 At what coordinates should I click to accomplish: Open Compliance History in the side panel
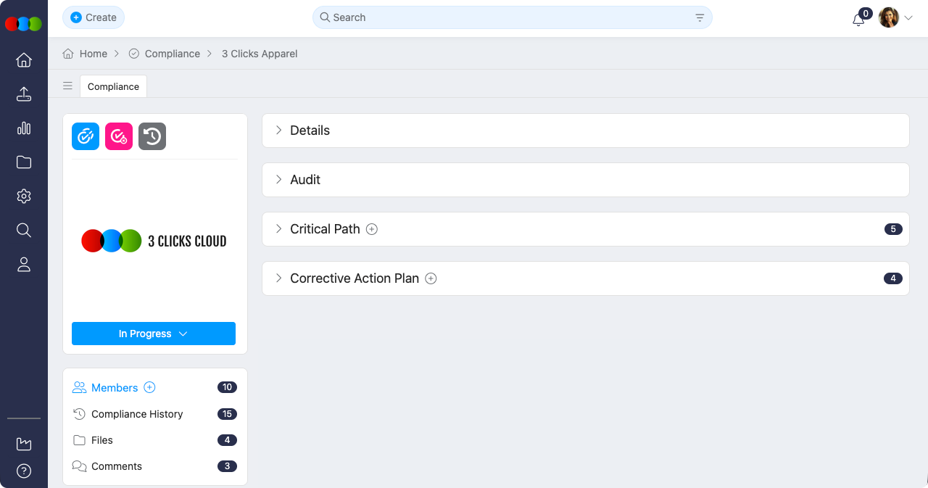137,414
